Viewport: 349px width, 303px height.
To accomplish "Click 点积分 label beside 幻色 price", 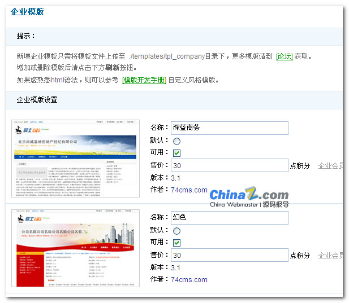I will [x=300, y=256].
